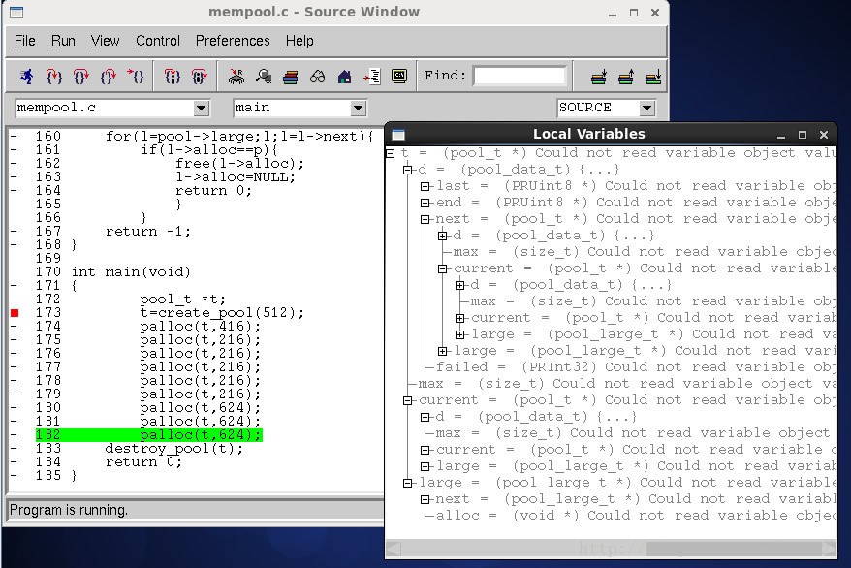Click line 170 int main(void)
Viewport: 851px width, 568px height.
click(x=131, y=271)
